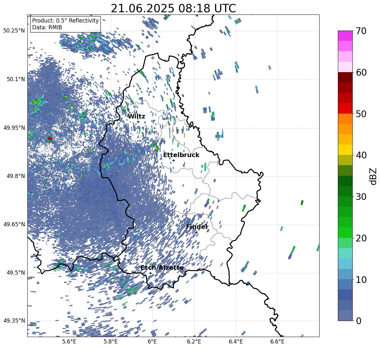This screenshot has height=348, width=381.
Task: Click the 6.2°E longitude axis label
Action: click(194, 342)
